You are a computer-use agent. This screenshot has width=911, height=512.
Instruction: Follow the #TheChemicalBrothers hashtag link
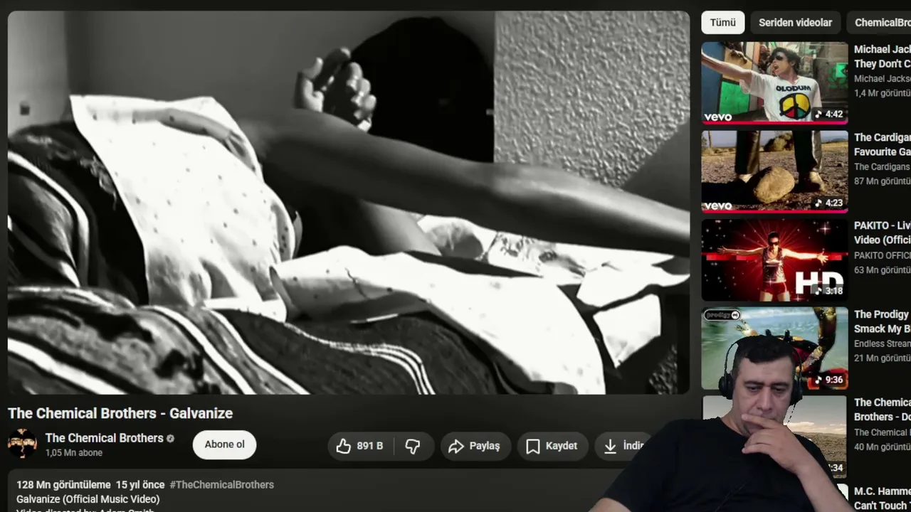tap(221, 485)
